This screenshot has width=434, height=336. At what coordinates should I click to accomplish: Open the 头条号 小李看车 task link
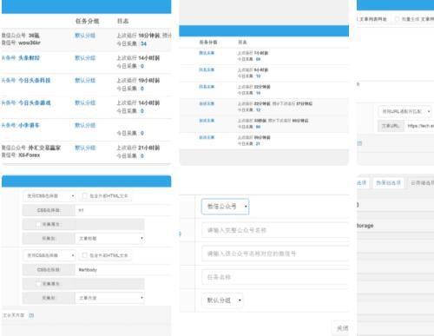click(29, 125)
